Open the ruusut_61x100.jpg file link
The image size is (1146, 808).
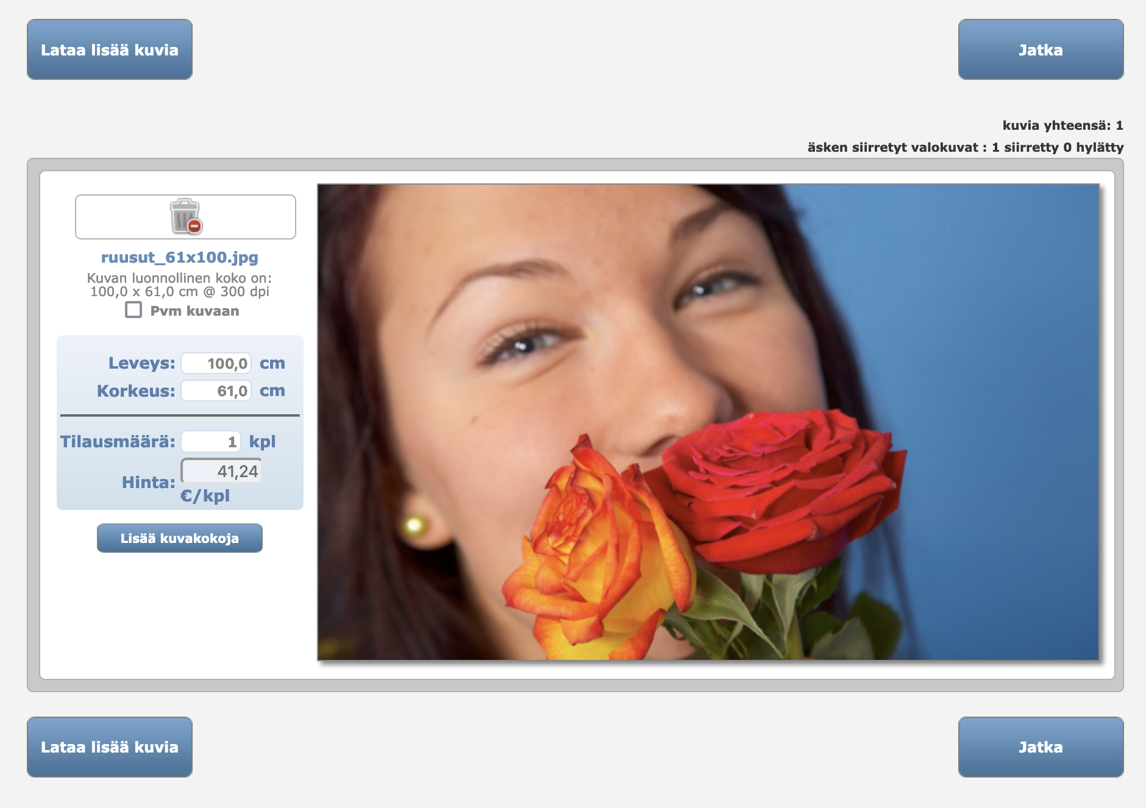(180, 257)
